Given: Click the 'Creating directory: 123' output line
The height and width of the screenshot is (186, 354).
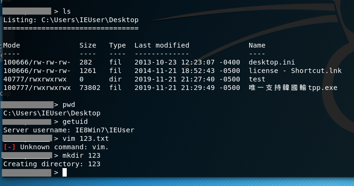Looking at the screenshot, I should [x=52, y=164].
